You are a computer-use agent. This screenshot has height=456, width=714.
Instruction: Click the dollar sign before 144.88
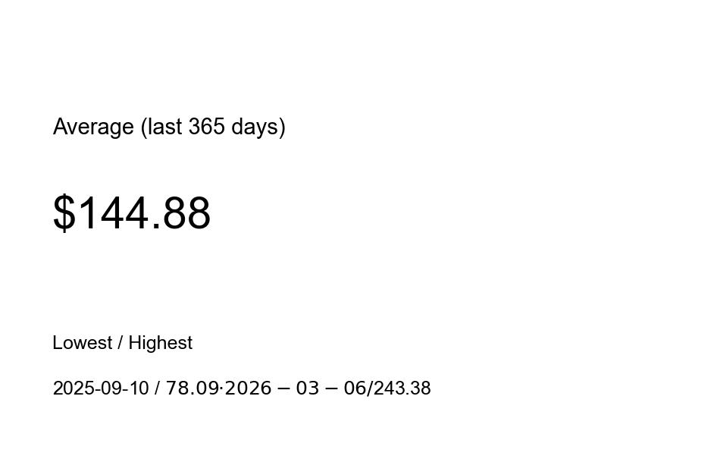pyautogui.click(x=64, y=212)
